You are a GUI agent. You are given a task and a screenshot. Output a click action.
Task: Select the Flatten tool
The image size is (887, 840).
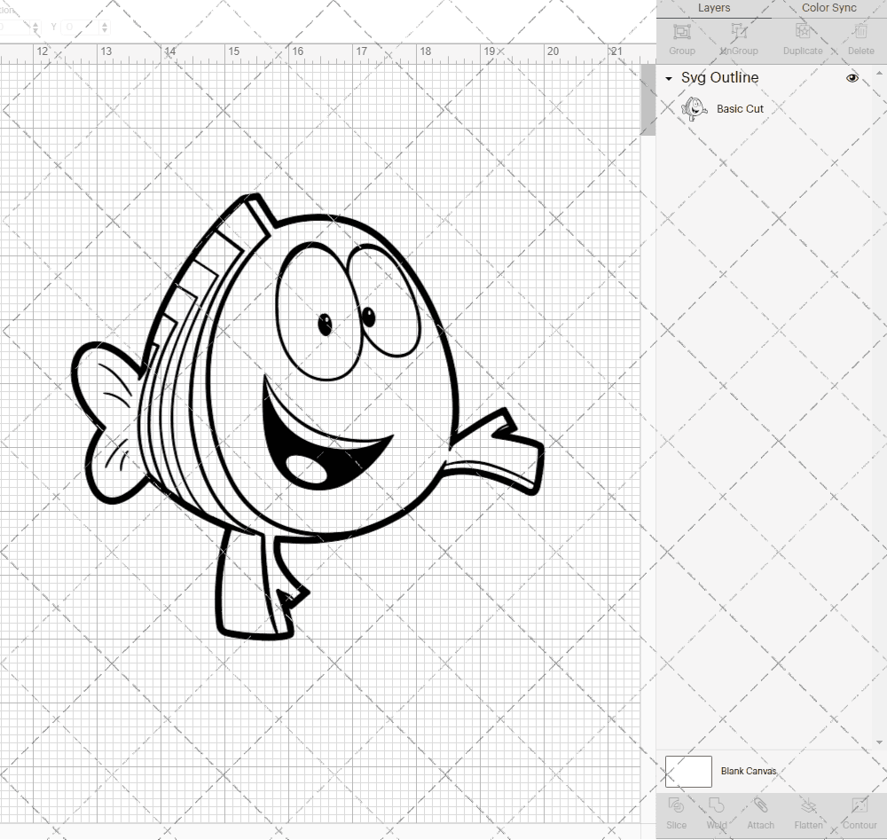[x=808, y=812]
